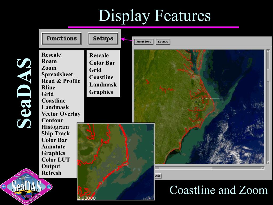Image resolution: width=273 pixels, height=205 pixels.
Task: Select the Annotate function
Action: click(53, 147)
